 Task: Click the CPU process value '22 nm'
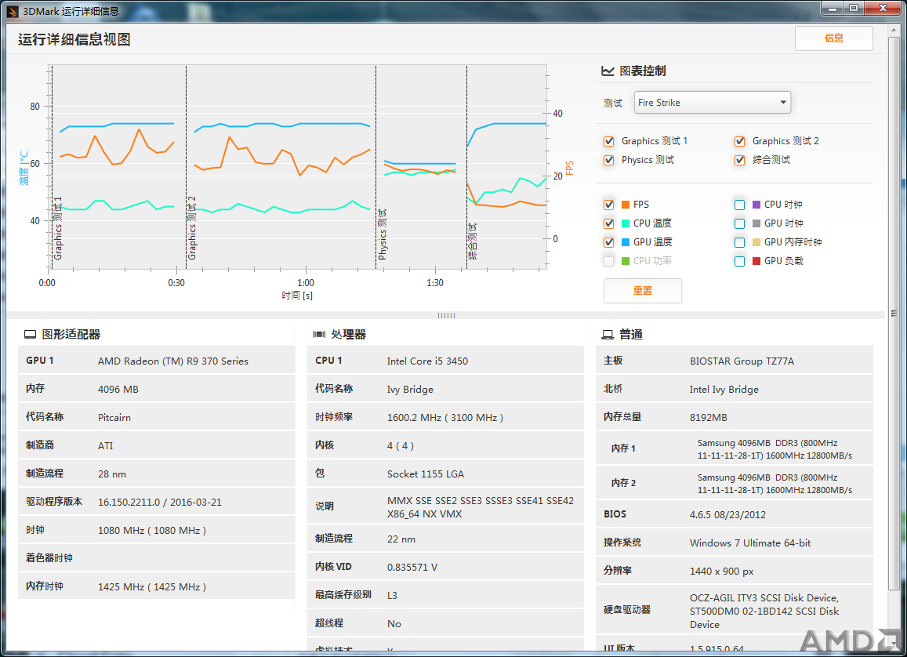pyautogui.click(x=401, y=539)
